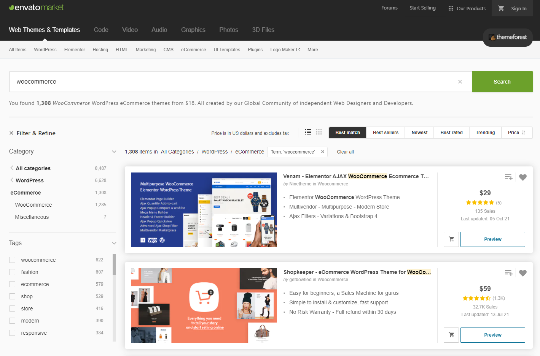The width and height of the screenshot is (540, 356).
Task: Check the store tag filter
Action: pos(12,309)
